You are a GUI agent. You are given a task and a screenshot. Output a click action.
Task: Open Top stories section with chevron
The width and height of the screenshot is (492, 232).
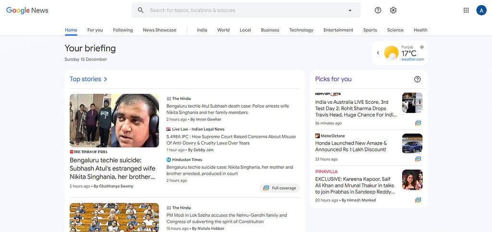[x=88, y=79]
